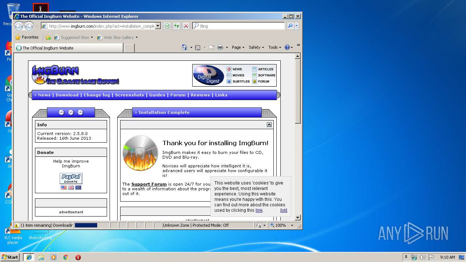Click the Read Mail envelope icon

(x=211, y=47)
